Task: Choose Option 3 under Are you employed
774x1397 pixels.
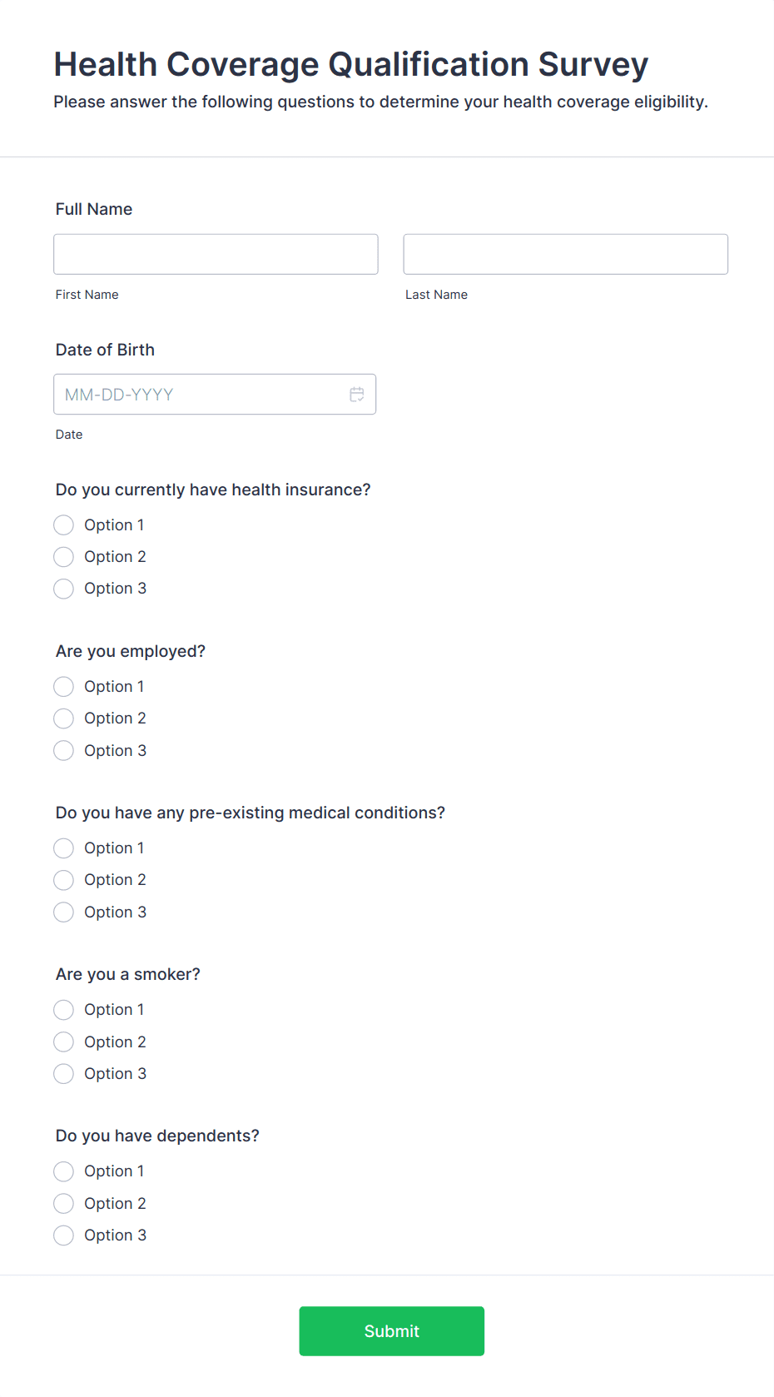Action: pyautogui.click(x=64, y=751)
